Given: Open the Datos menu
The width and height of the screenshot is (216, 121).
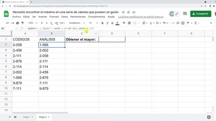Looking at the screenshot, I should (x=64, y=17).
